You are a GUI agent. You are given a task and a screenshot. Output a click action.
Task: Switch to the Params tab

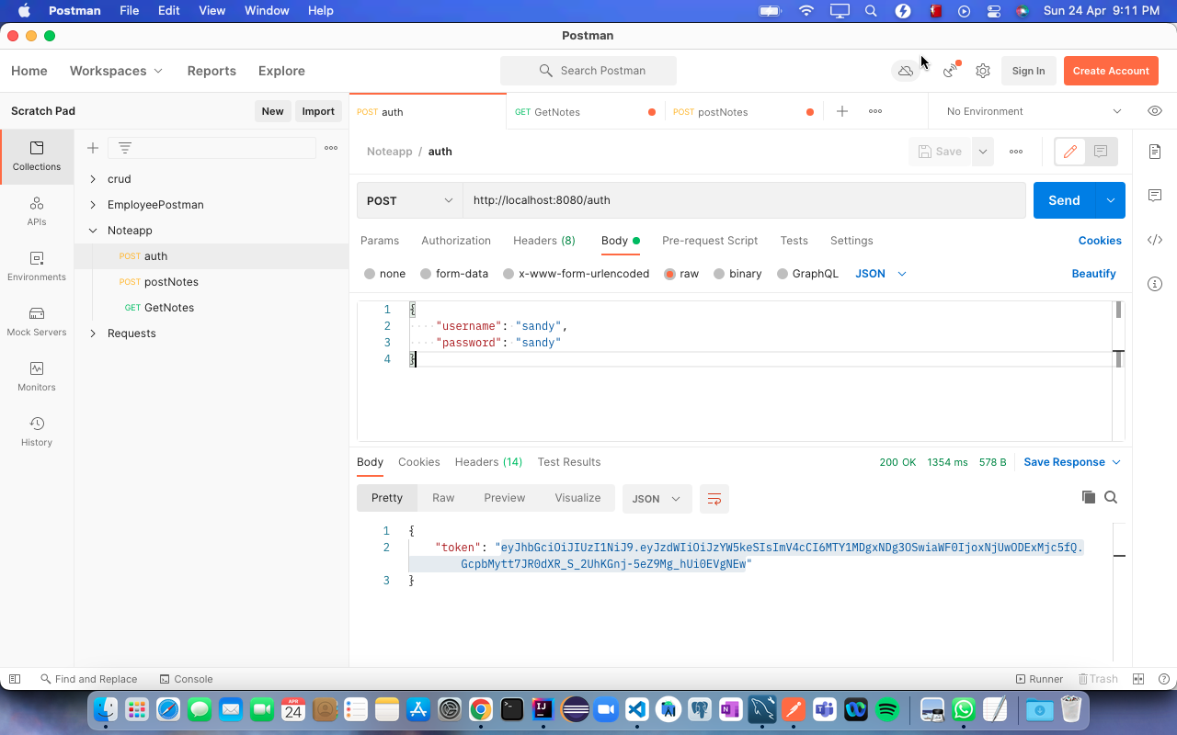(380, 241)
